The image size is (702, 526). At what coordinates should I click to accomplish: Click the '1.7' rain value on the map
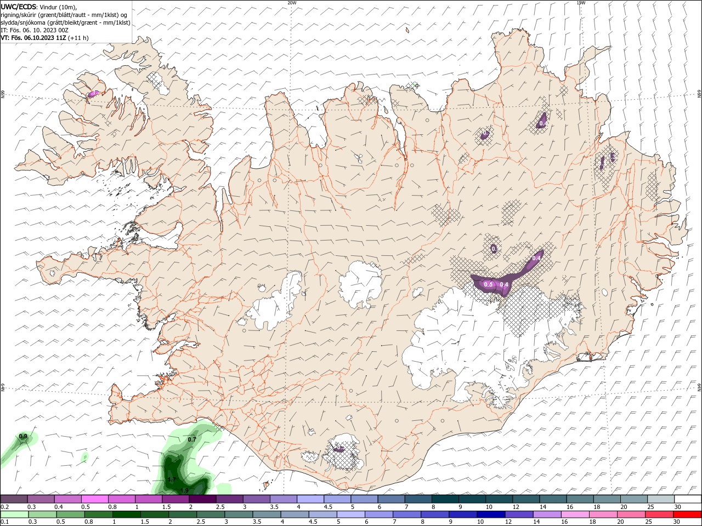pos(171,479)
